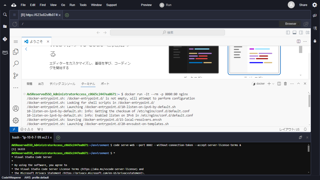Click the VS Code 検索 command search box
This screenshot has height=180, width=320.
pyautogui.click(x=167, y=32)
